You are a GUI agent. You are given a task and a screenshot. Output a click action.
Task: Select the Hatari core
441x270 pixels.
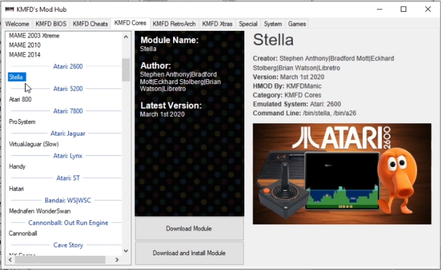[17, 188]
